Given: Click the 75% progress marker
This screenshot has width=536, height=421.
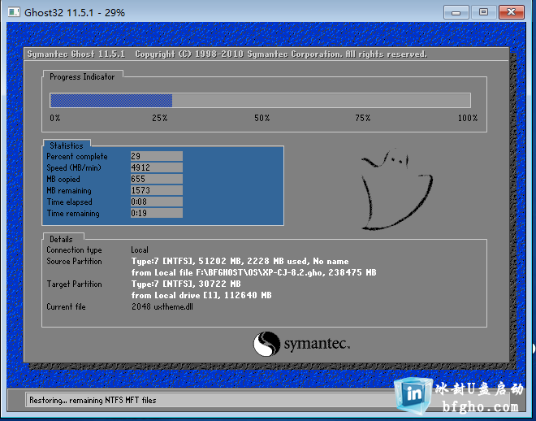Looking at the screenshot, I should (363, 118).
